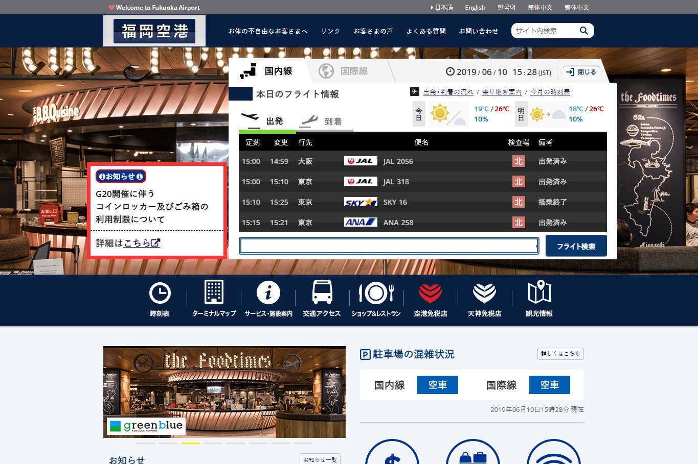Viewport: 698px width, 464px height.
Task: Open the お問い合わせ page
Action: (479, 31)
